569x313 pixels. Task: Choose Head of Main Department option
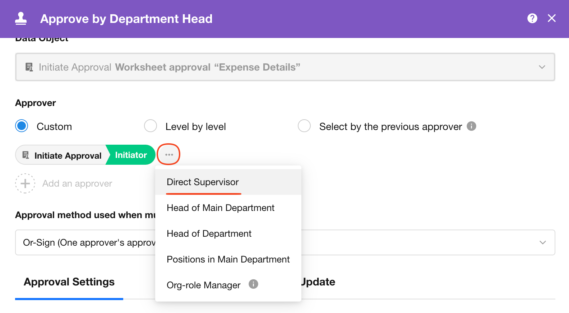[220, 208]
